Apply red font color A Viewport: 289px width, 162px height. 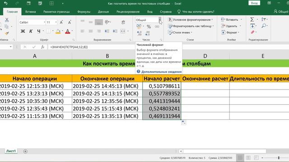pos(68,31)
